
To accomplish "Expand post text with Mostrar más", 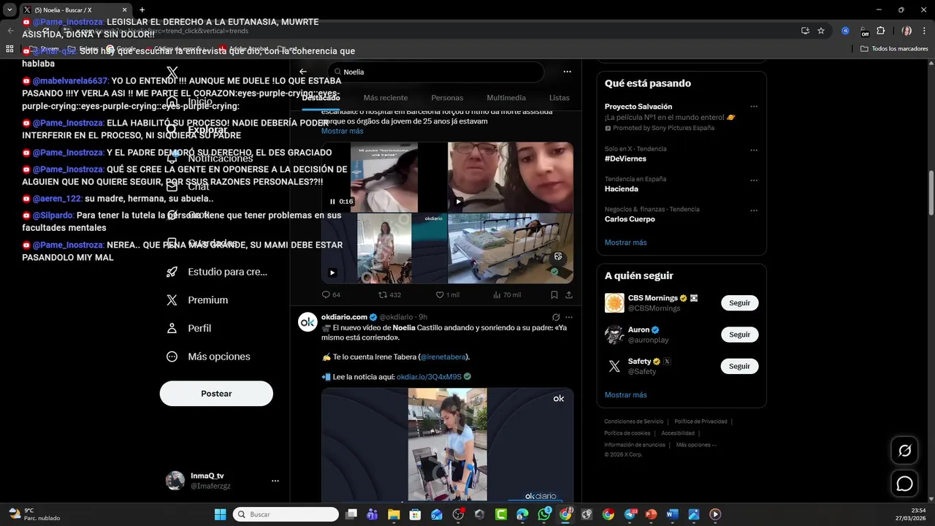I will [x=342, y=131].
